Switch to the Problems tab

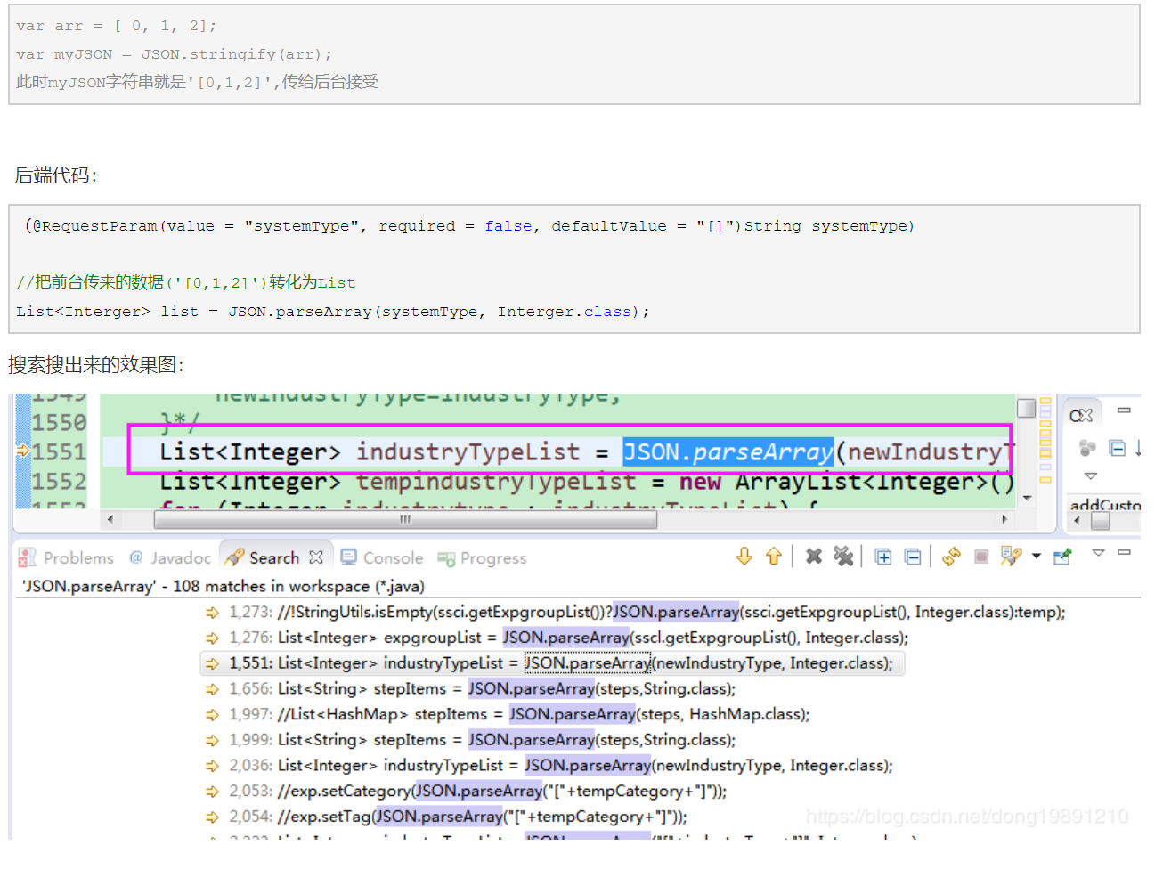tap(67, 558)
